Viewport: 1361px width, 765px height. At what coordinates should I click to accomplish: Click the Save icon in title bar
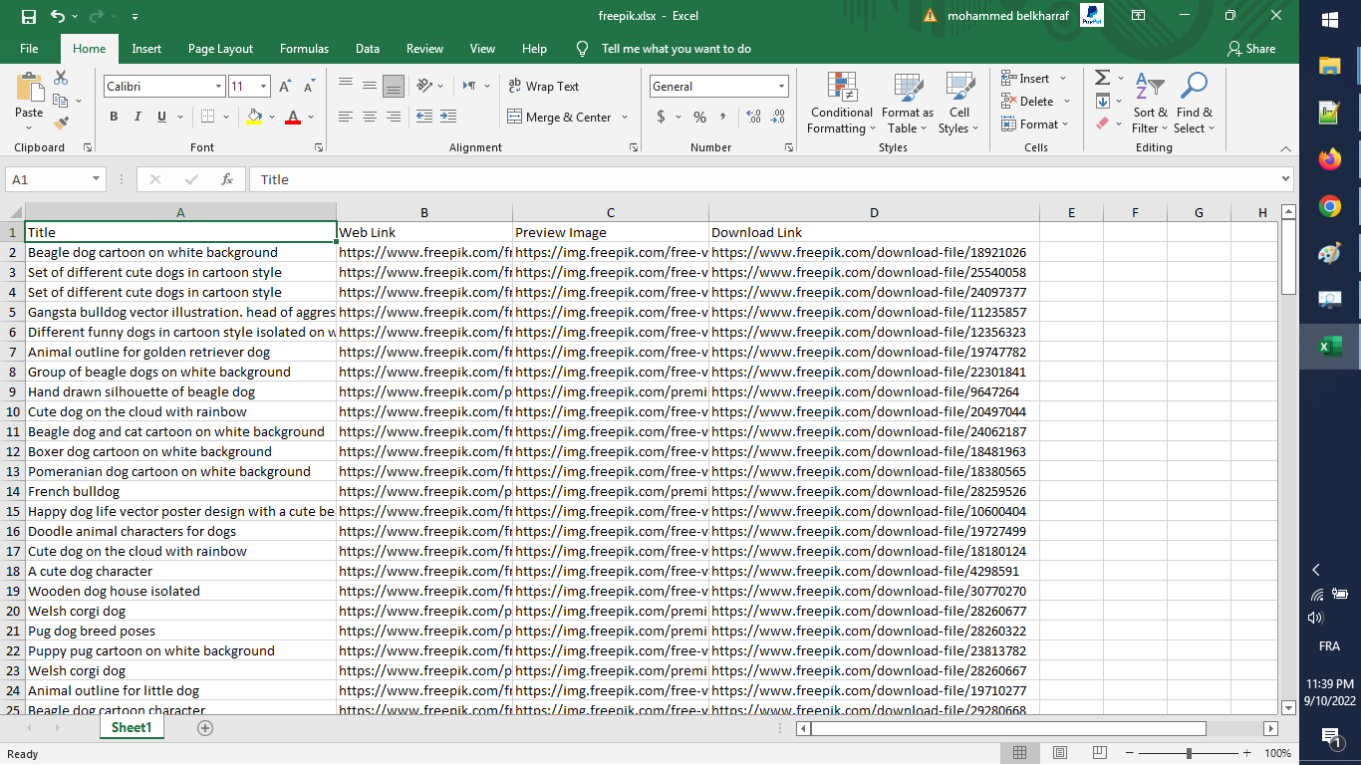click(x=28, y=16)
